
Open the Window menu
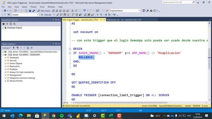51,7
